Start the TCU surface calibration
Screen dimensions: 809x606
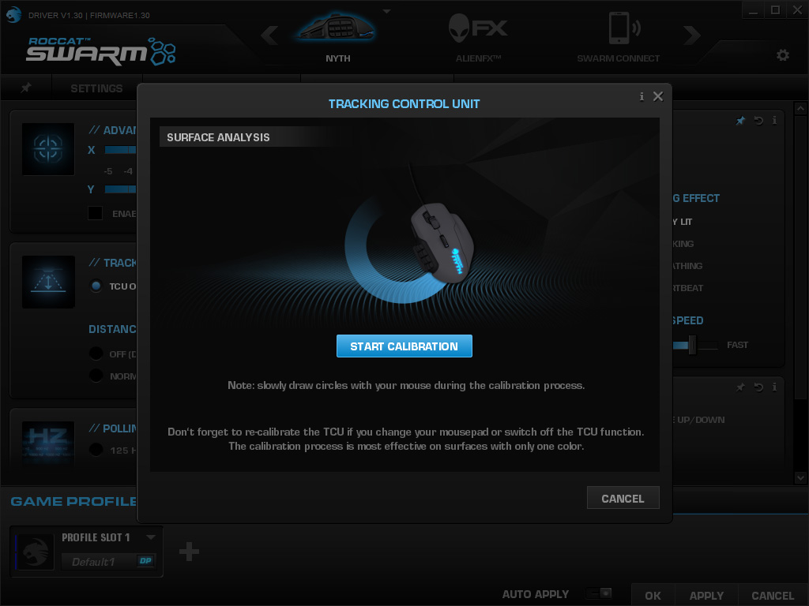pos(404,346)
